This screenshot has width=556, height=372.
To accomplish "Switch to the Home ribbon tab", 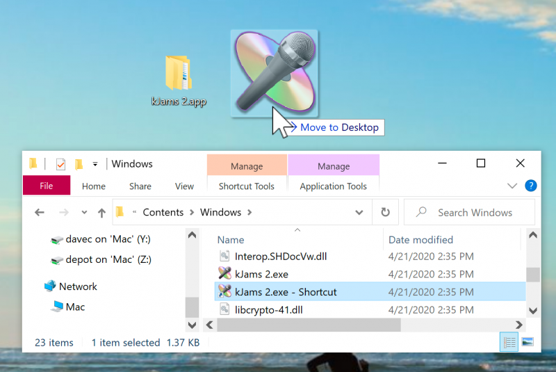I will 94,186.
